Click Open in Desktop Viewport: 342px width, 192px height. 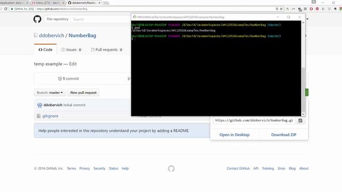pyautogui.click(x=235, y=135)
